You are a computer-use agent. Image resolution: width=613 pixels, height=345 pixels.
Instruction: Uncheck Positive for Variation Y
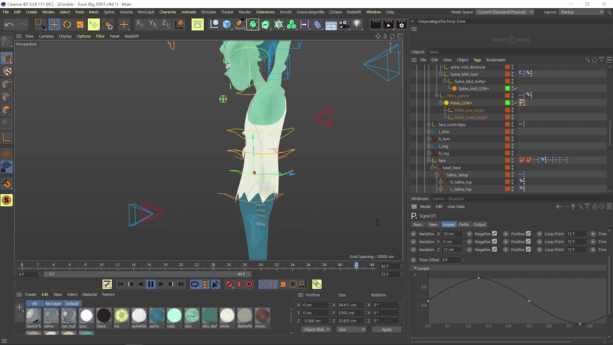point(528,241)
